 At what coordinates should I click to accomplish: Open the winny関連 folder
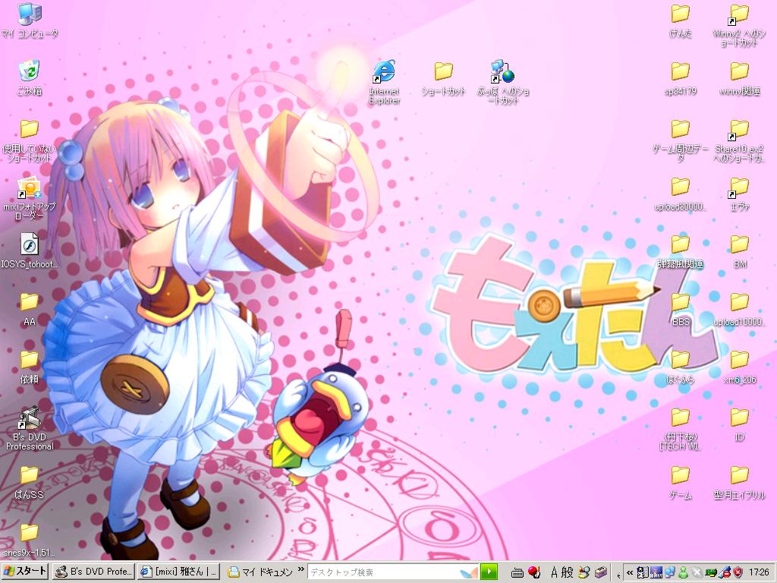pos(739,78)
